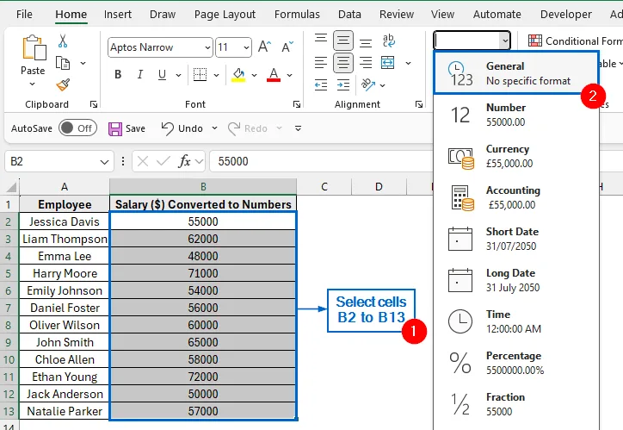Click the Redo arrow
623x430 pixels.
pos(234,128)
